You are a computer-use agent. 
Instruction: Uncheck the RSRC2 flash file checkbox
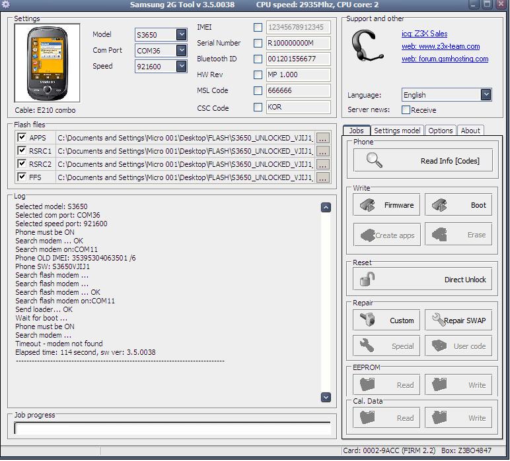(x=22, y=164)
